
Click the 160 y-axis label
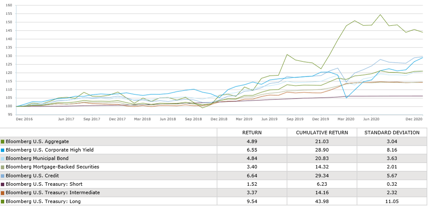coord(9,5)
